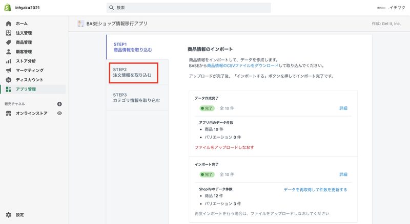
Task: Open ディスカウント menu item
Action: click(x=30, y=80)
